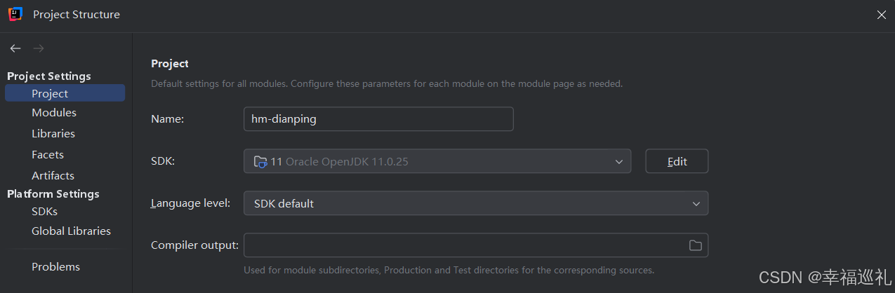Click the IntelliJ IDEA logo icon
This screenshot has width=895, height=293.
(x=15, y=14)
